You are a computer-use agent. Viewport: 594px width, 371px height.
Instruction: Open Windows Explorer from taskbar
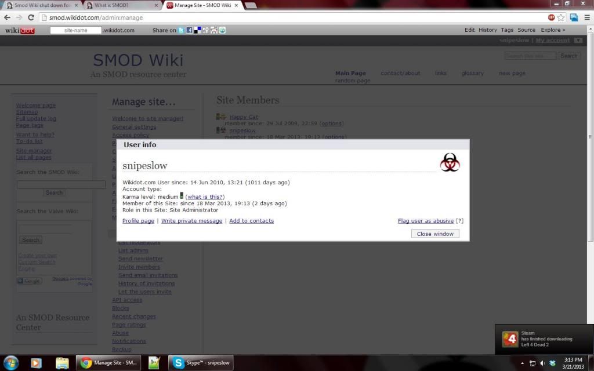coord(62,363)
